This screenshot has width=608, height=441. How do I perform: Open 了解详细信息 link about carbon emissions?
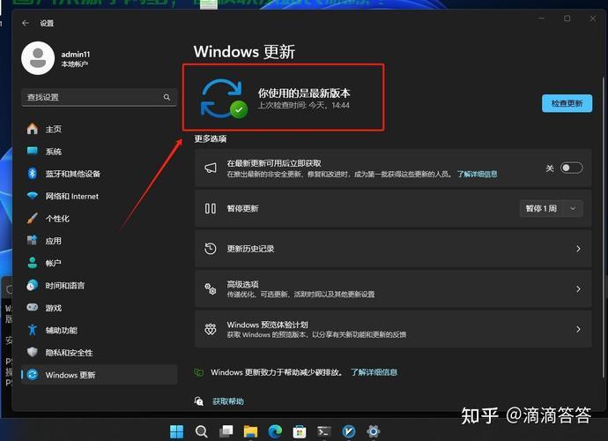pos(374,372)
